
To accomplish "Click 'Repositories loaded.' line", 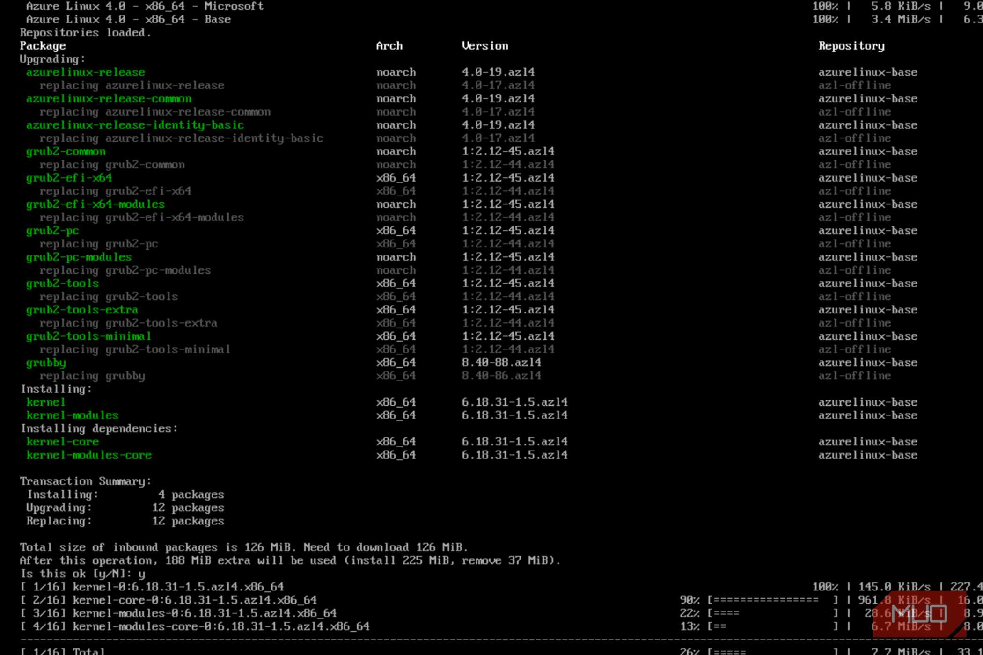I will click(86, 33).
